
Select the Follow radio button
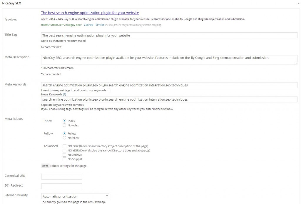(64, 133)
